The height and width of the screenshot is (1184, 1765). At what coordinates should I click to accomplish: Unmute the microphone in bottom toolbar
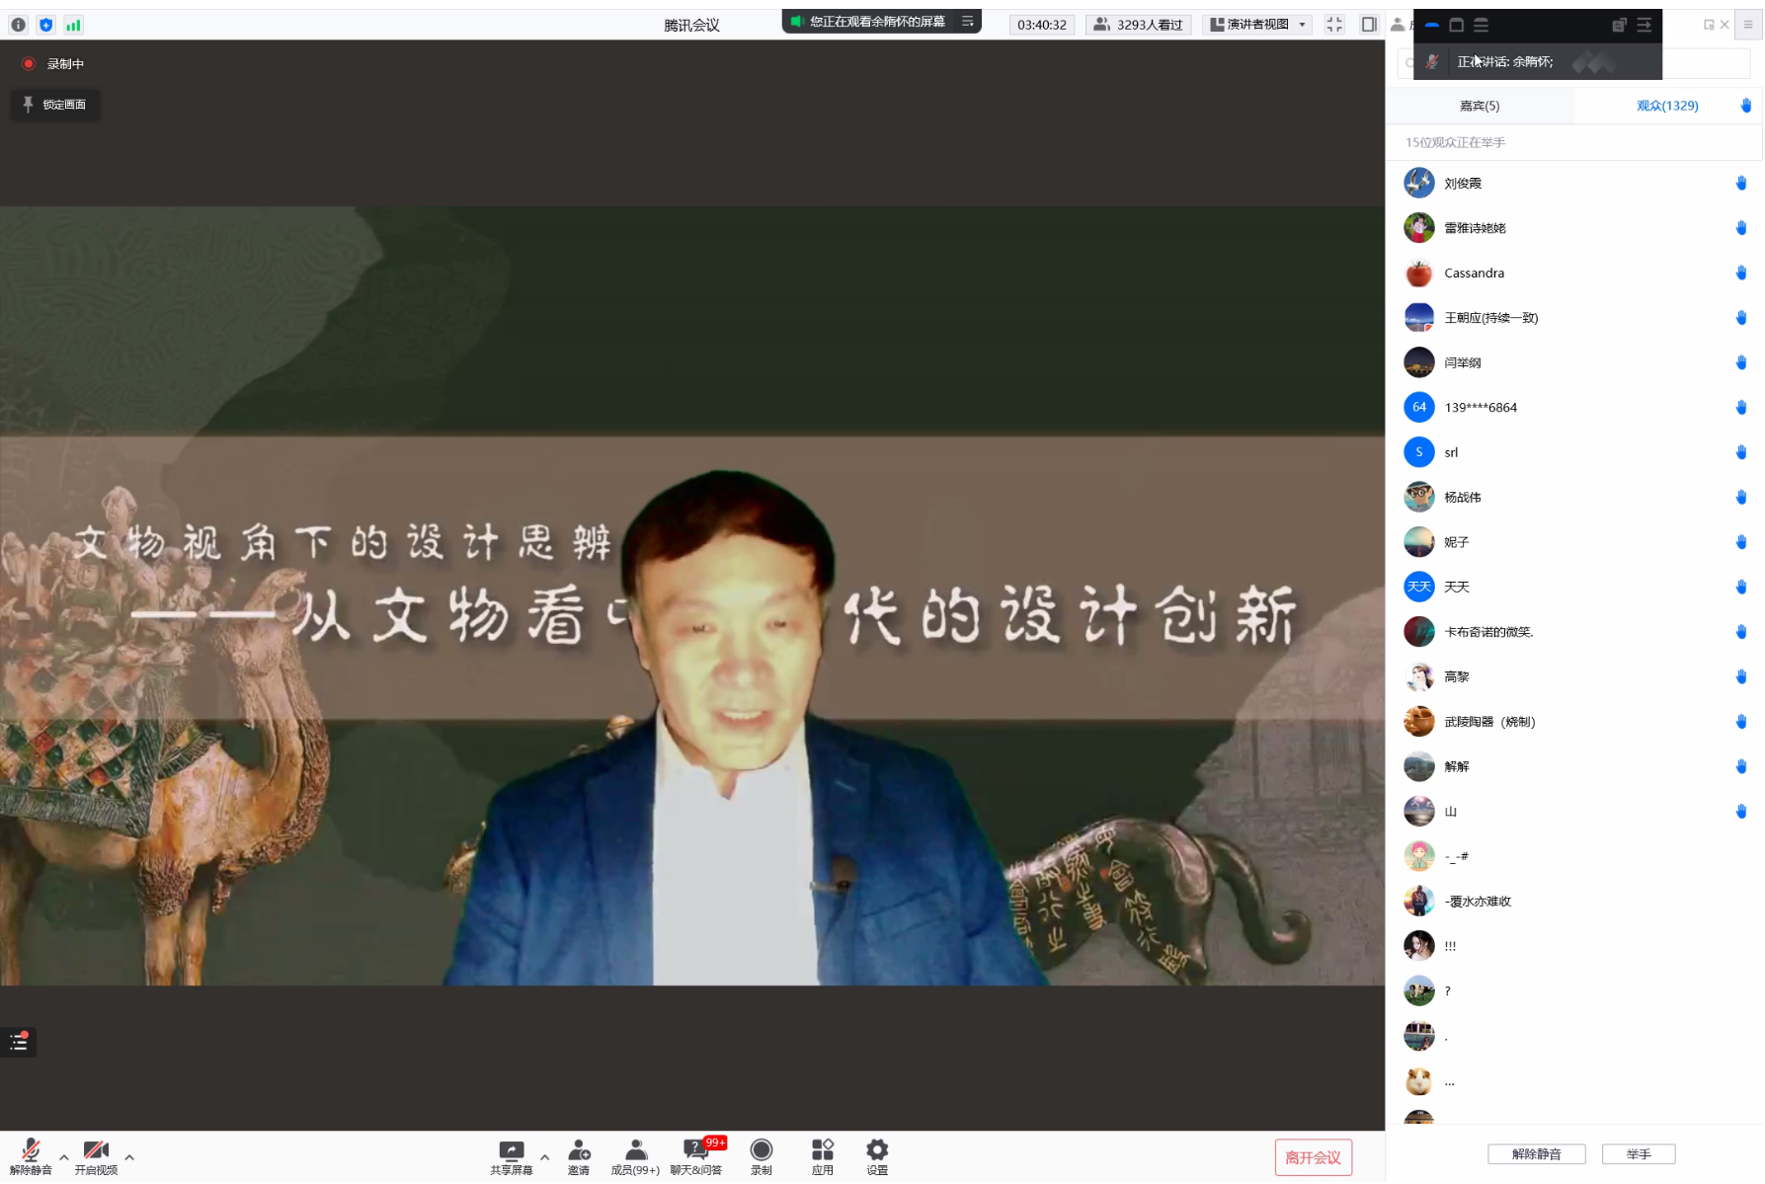pyautogui.click(x=31, y=1155)
